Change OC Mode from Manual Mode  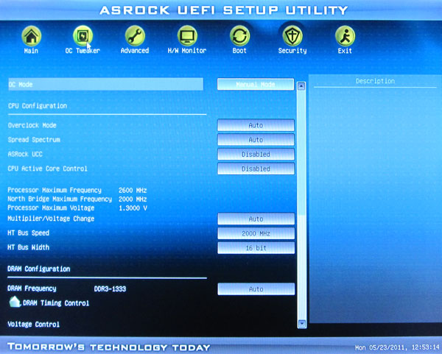click(x=256, y=84)
